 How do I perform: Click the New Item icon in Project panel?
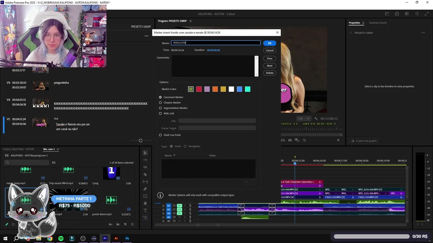coord(125,224)
